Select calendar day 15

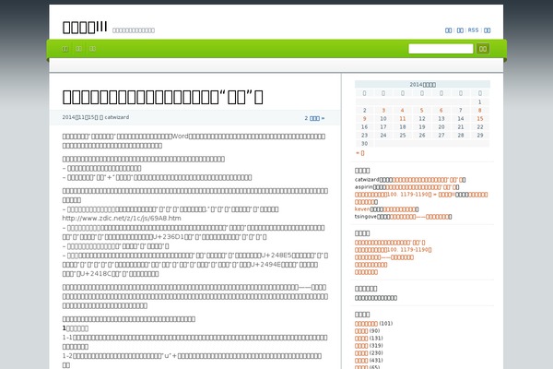coord(480,119)
